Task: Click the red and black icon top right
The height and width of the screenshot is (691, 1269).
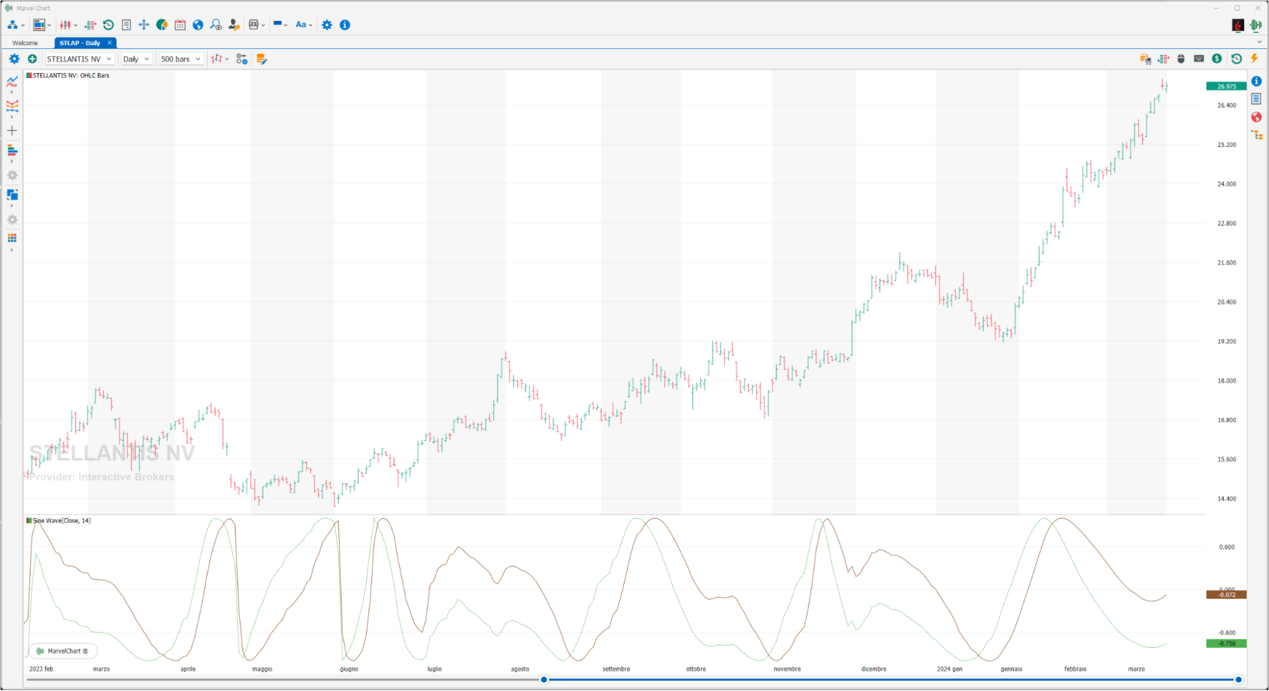Action: click(1237, 25)
